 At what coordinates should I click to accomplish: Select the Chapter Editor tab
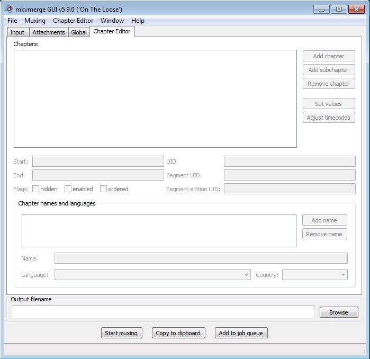point(112,31)
